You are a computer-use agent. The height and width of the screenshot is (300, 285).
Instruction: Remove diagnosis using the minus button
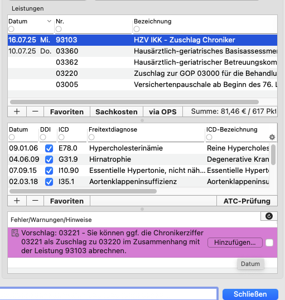tap(35, 201)
